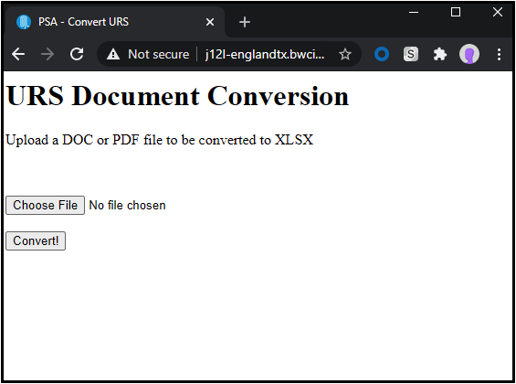Viewport: 516px width, 384px height.
Task: Click the Not secure warning triangle
Action: [x=113, y=54]
